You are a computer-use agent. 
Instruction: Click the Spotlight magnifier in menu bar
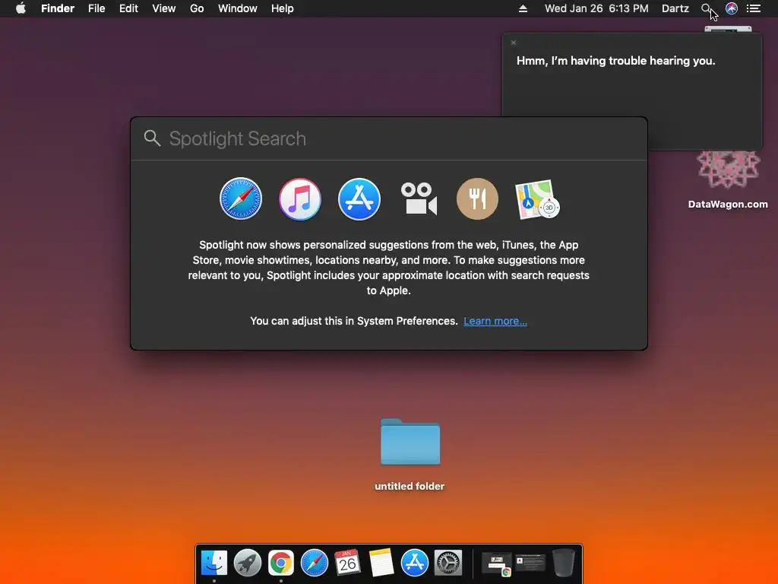click(706, 8)
